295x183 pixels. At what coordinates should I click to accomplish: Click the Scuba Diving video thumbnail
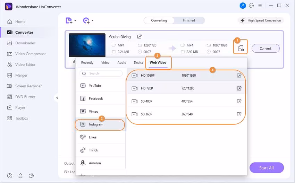(87, 45)
